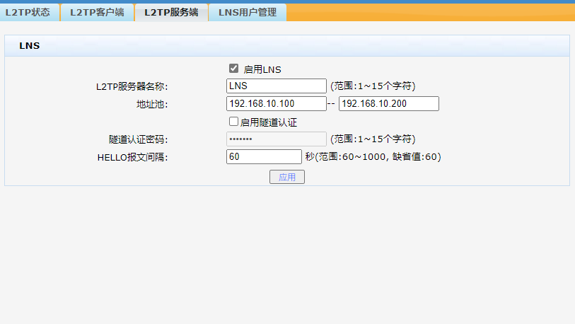The width and height of the screenshot is (575, 324).
Task: Click the 隧道认证密码 password field
Action: (276, 139)
